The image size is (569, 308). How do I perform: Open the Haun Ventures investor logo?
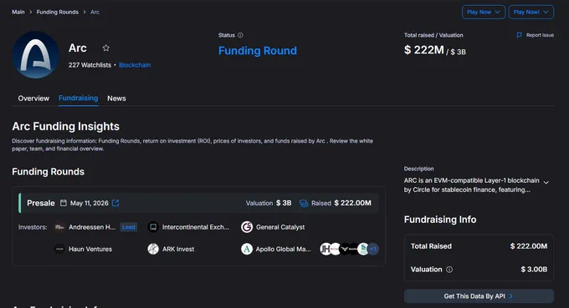[59, 249]
